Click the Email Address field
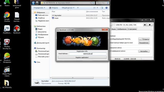The height and width of the screenshot is (92, 164). click(x=88, y=54)
